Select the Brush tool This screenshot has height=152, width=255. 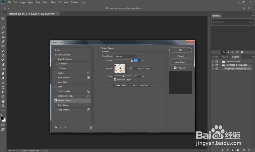pyautogui.click(x=3, y=51)
